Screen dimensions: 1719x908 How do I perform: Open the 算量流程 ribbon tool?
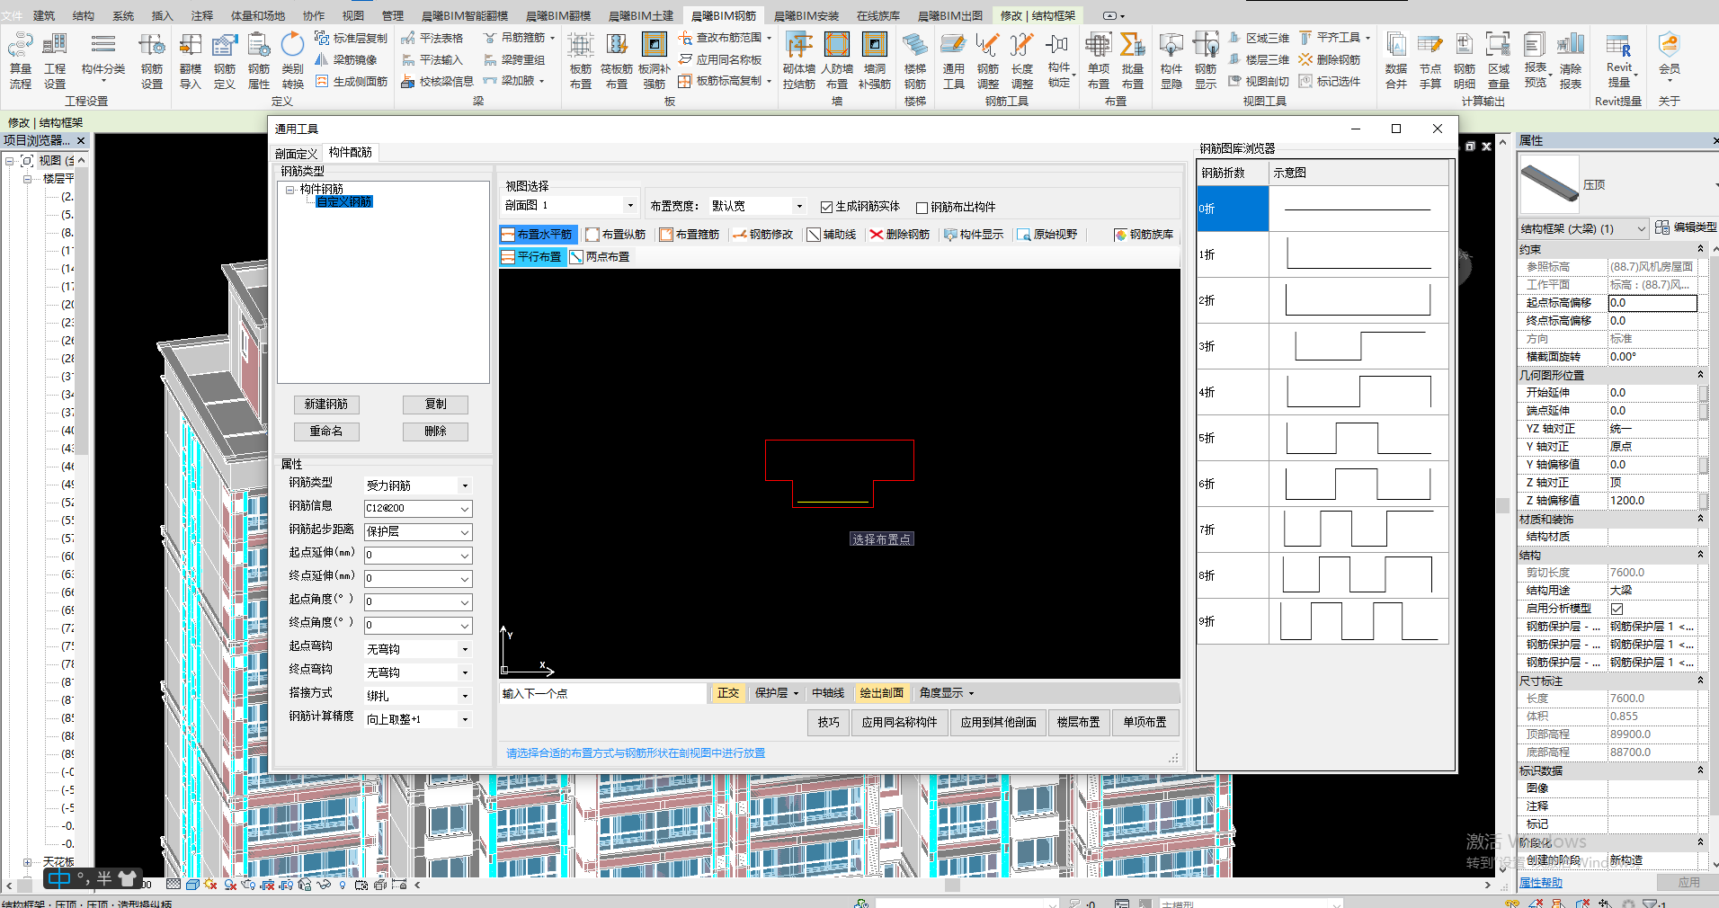[20, 60]
